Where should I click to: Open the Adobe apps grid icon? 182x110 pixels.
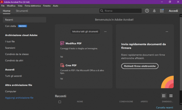tap(162, 11)
